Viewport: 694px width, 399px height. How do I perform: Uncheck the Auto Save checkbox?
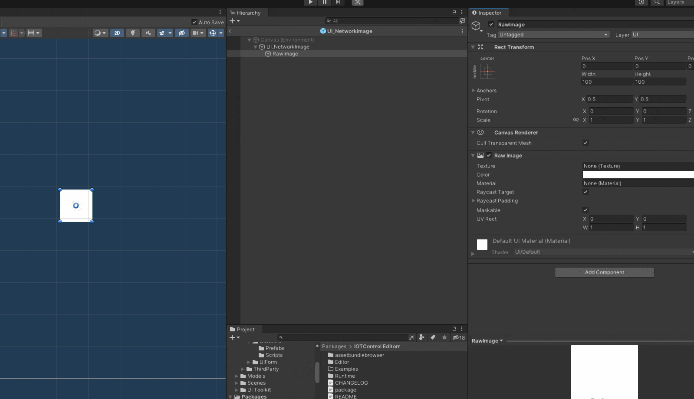pos(194,22)
